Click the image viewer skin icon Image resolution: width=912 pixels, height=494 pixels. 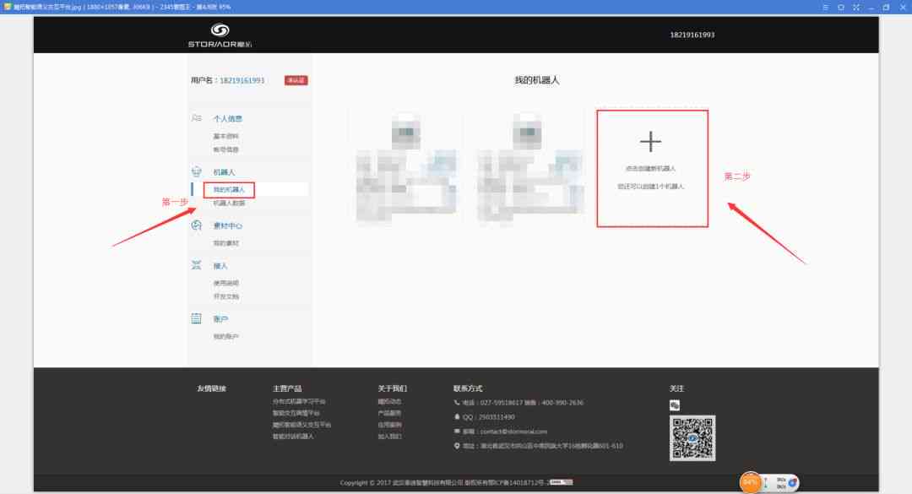click(x=841, y=7)
